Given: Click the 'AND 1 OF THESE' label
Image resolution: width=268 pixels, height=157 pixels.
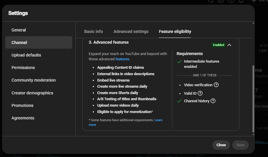Looking at the screenshot, I should pyautogui.click(x=205, y=75).
